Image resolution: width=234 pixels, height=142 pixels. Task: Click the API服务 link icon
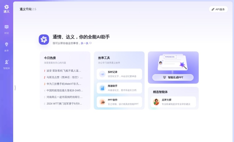click(213, 9)
